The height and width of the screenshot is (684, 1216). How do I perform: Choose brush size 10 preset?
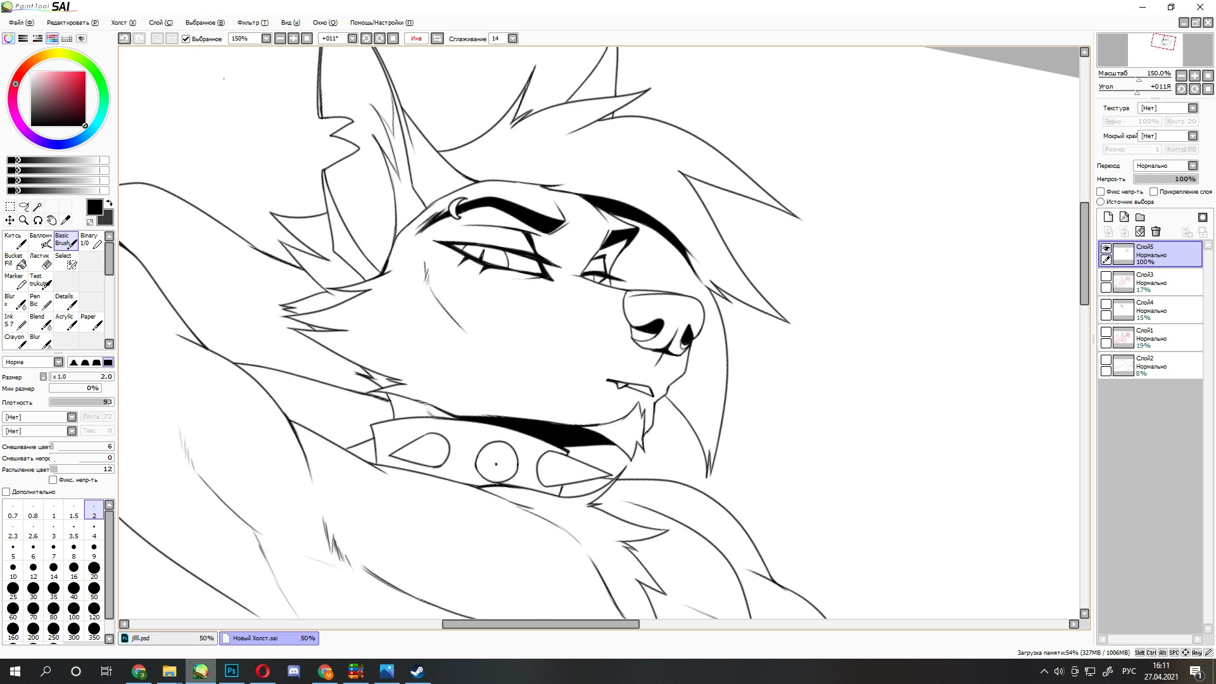point(13,571)
